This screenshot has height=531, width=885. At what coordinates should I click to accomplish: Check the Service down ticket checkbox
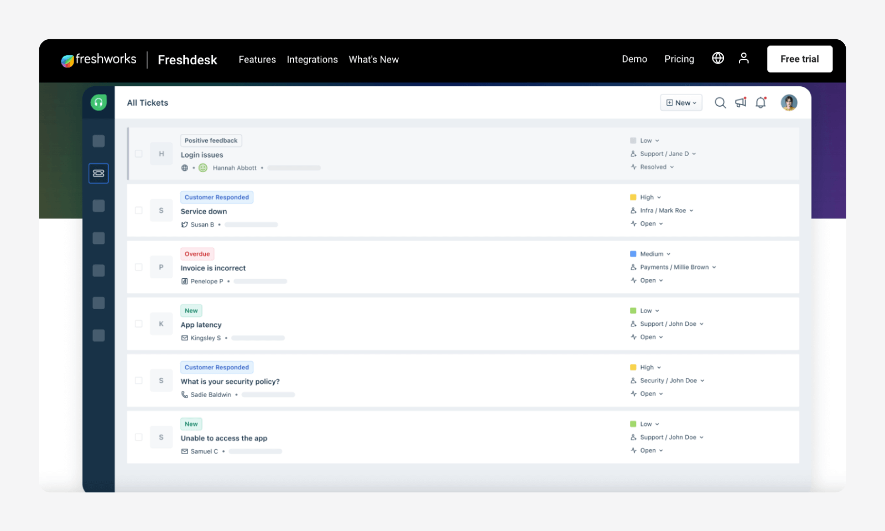(139, 211)
